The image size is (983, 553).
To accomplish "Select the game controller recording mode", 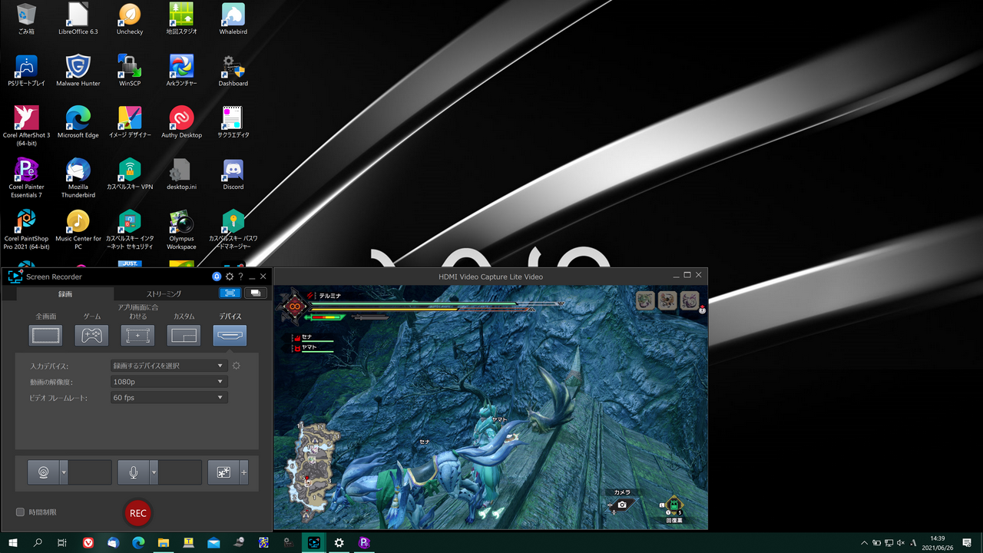I will pyautogui.click(x=91, y=335).
